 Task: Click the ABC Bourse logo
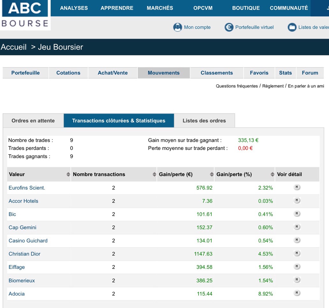pyautogui.click(x=25, y=15)
